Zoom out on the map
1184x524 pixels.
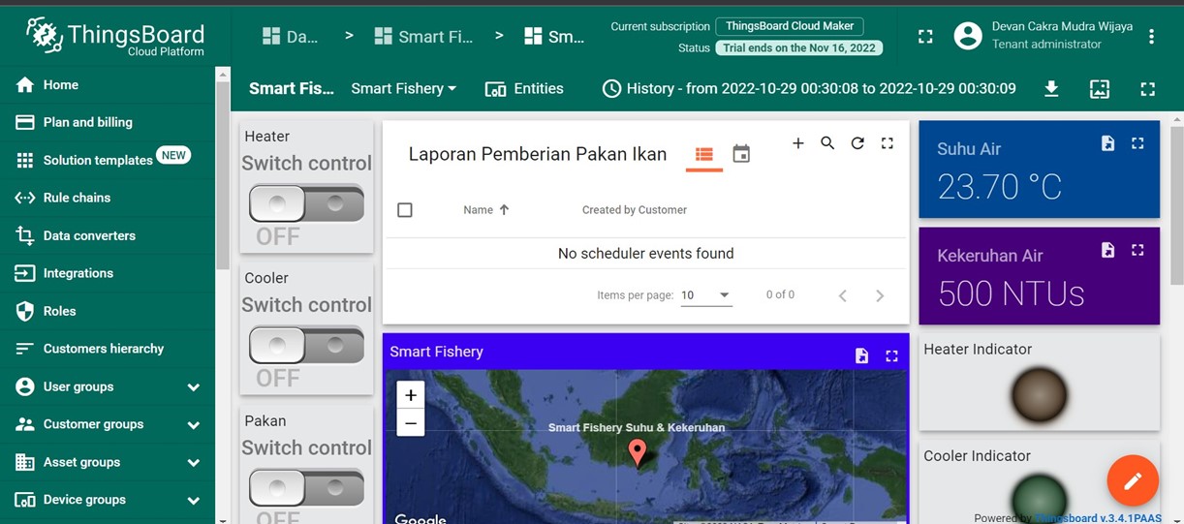click(411, 423)
